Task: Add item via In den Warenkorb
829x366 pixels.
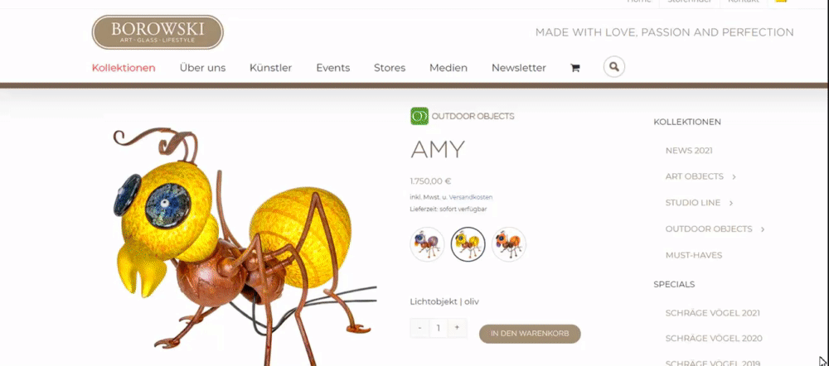Action: tap(530, 334)
